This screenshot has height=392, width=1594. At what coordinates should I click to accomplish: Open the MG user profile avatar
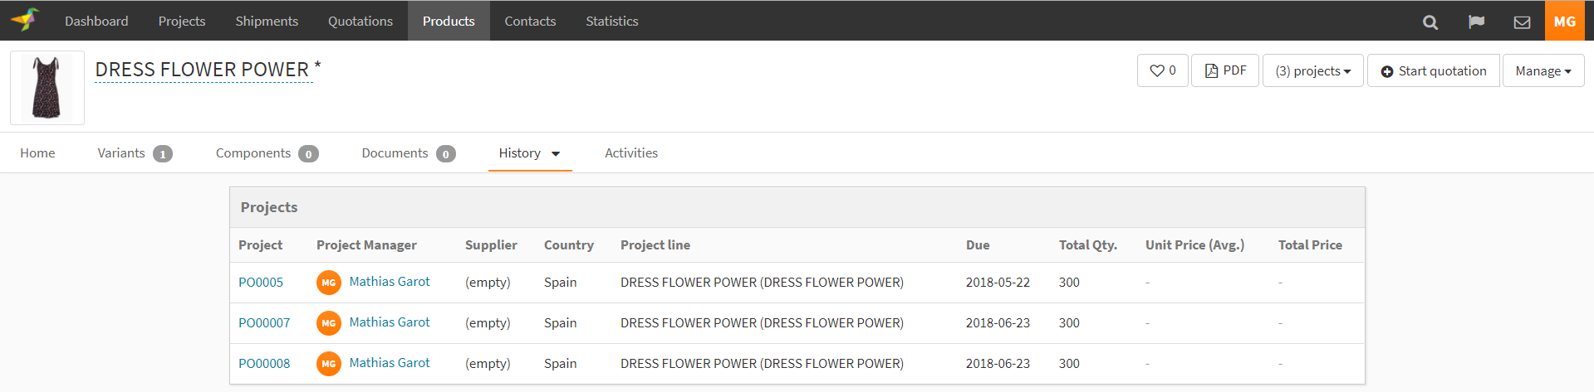(x=1564, y=21)
